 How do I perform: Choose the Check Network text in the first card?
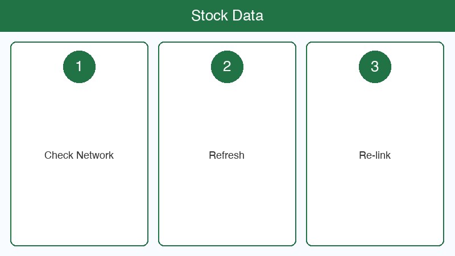click(79, 155)
